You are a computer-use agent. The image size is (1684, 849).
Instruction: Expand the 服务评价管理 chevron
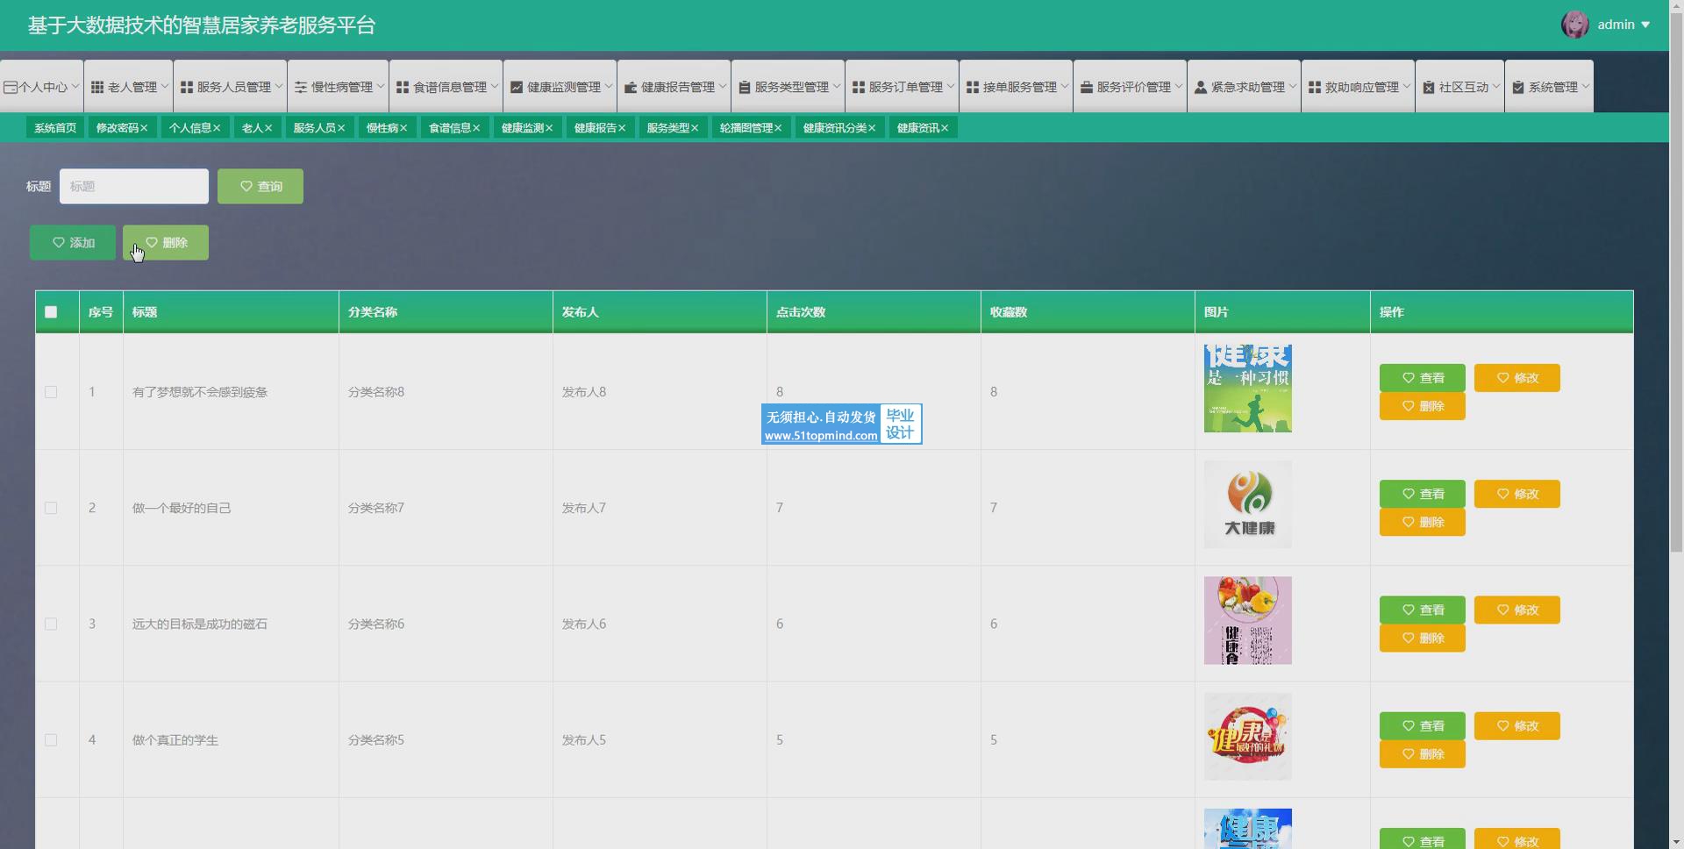tap(1179, 86)
